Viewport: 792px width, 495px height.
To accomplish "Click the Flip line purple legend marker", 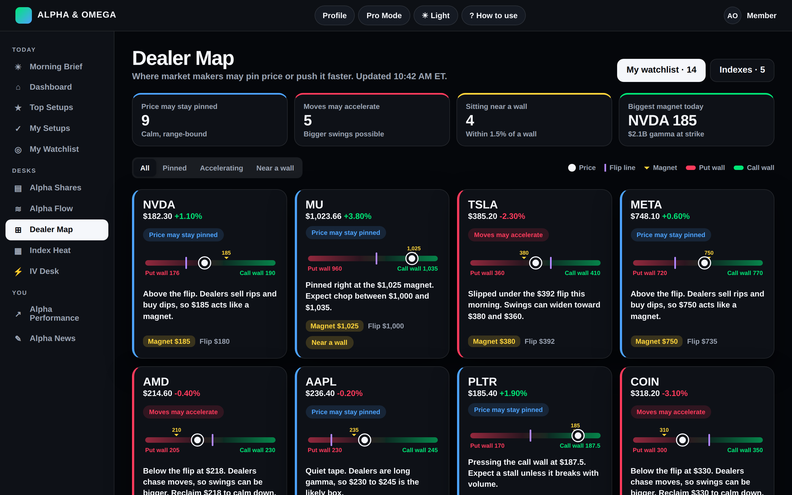I will click(605, 168).
